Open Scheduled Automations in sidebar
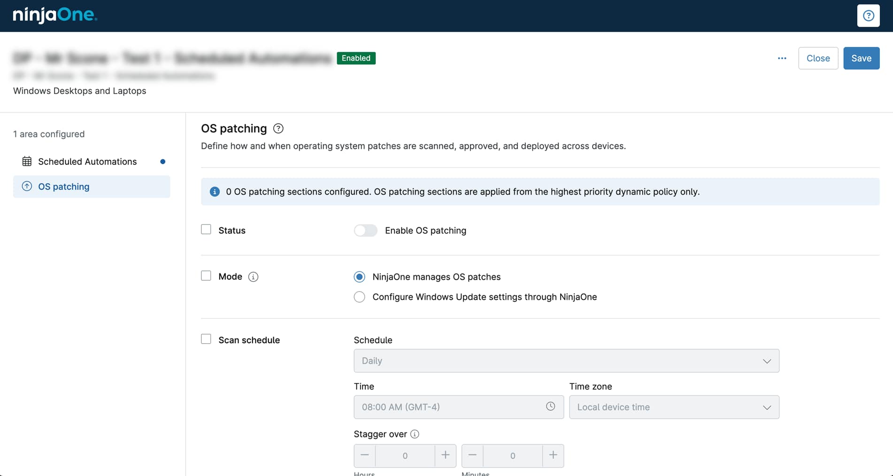893x476 pixels. tap(87, 161)
